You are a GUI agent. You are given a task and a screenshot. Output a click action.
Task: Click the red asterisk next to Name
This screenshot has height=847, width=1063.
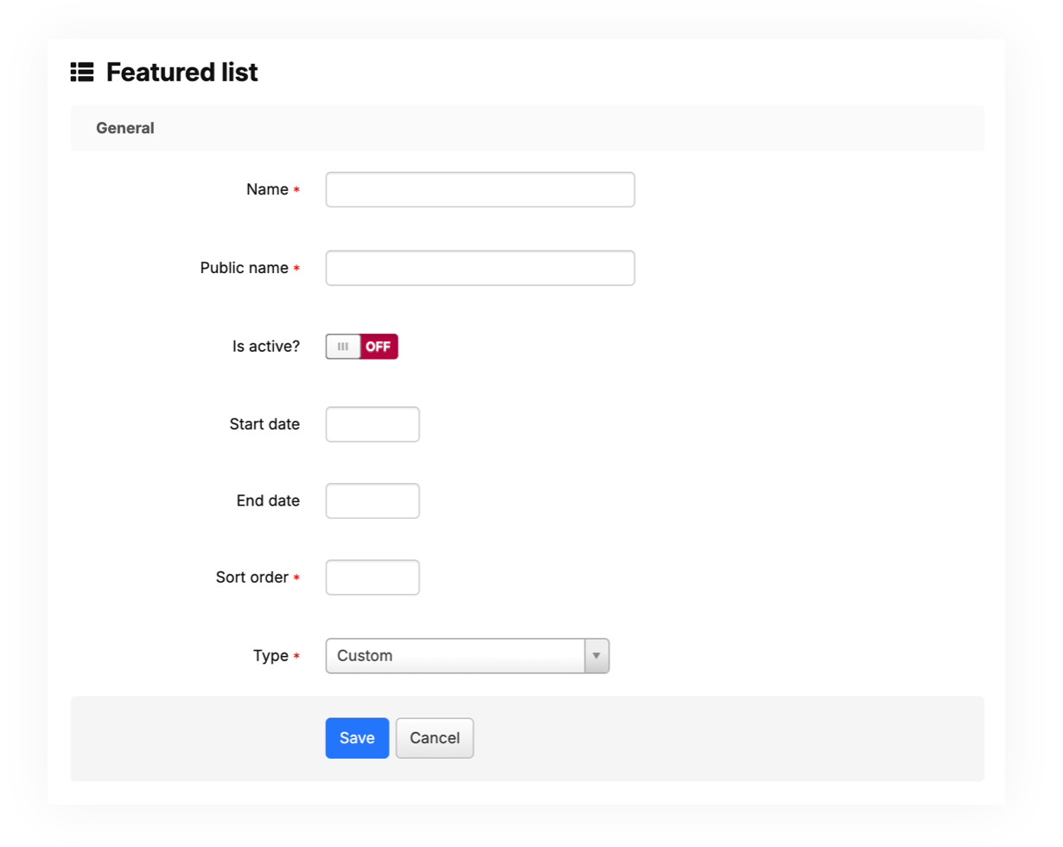(x=296, y=190)
